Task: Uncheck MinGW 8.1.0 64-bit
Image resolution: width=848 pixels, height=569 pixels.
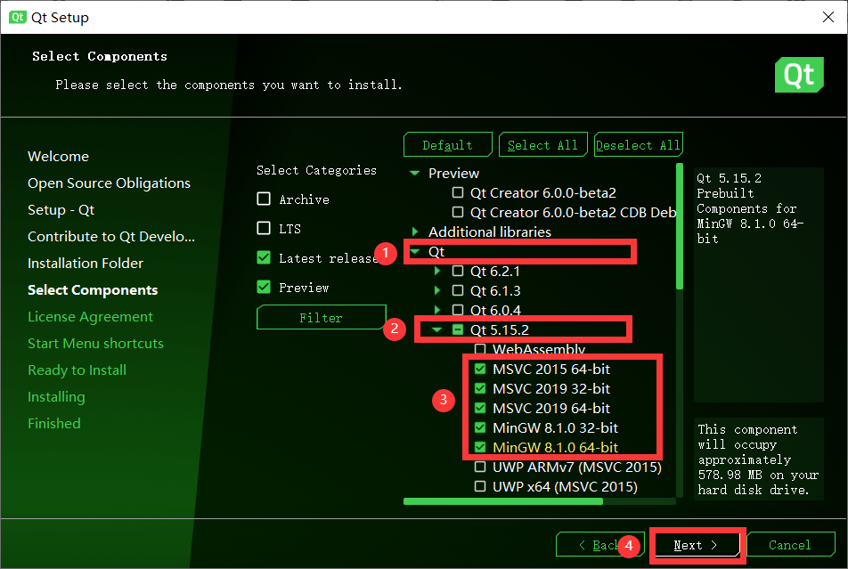Action: coord(480,447)
